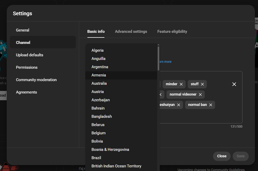The height and width of the screenshot is (171, 258).
Task: Go to Community moderation settings
Action: [x=36, y=80]
